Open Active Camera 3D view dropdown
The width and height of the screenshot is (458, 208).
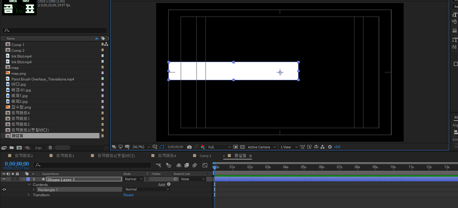[x=262, y=147]
